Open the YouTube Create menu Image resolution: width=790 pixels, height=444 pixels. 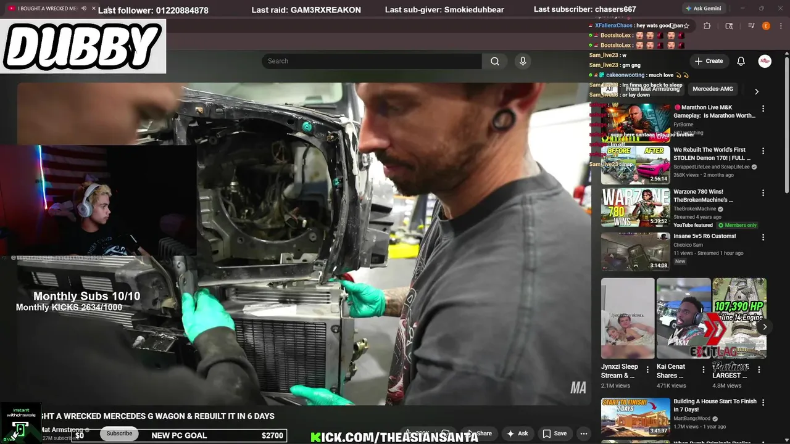[x=709, y=61]
